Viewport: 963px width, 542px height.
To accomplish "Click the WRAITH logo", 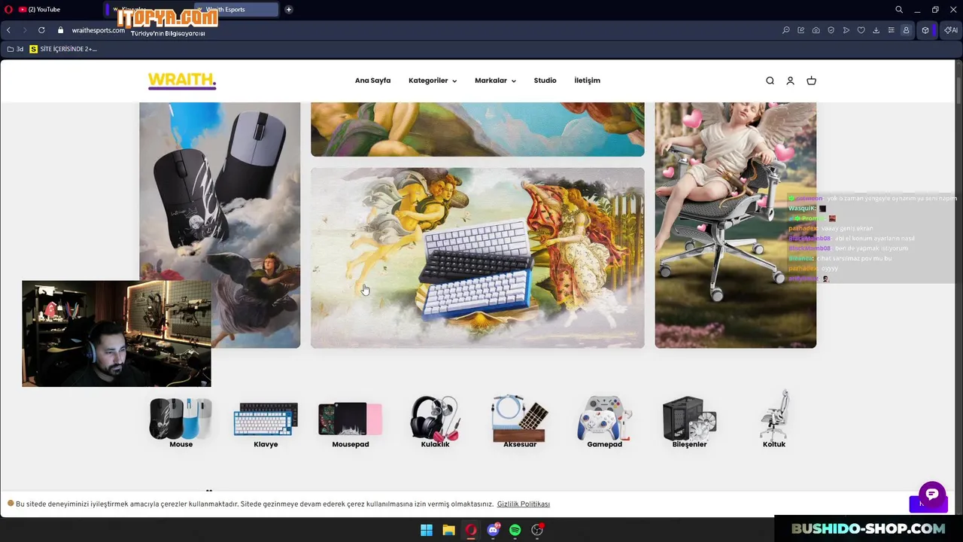I will [182, 81].
